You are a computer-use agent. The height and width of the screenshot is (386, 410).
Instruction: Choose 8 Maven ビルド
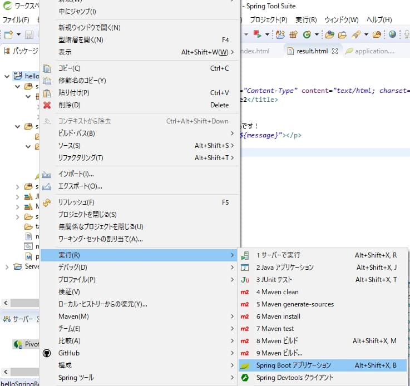323,341
